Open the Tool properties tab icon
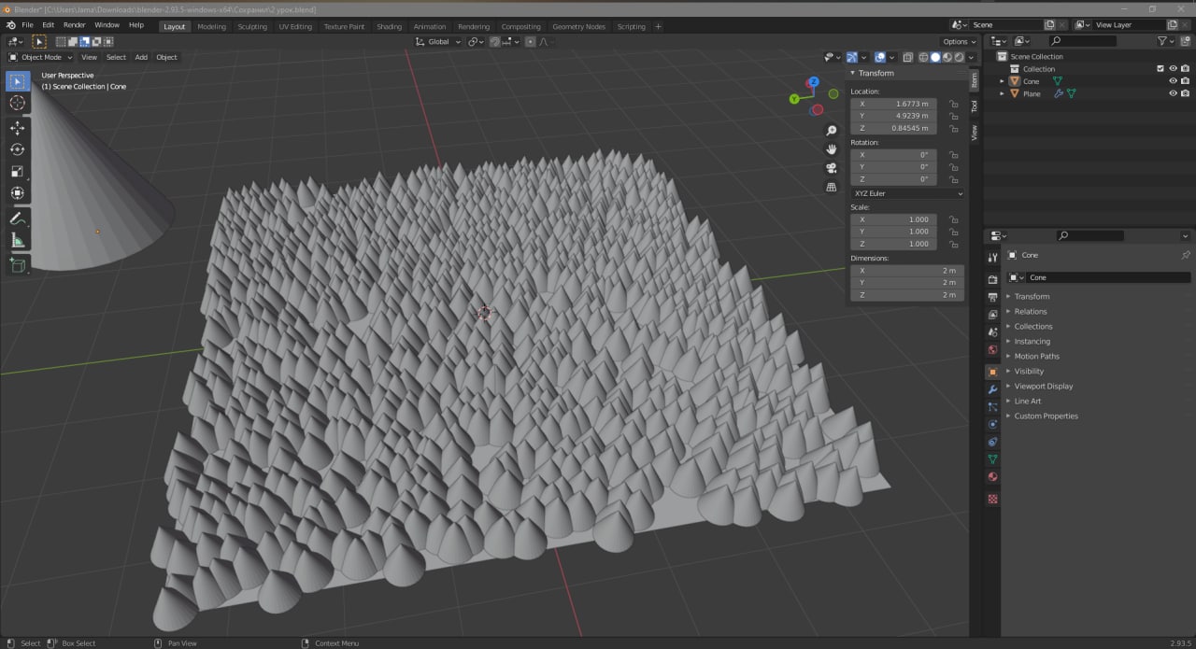The height and width of the screenshot is (649, 1196). pos(992,257)
